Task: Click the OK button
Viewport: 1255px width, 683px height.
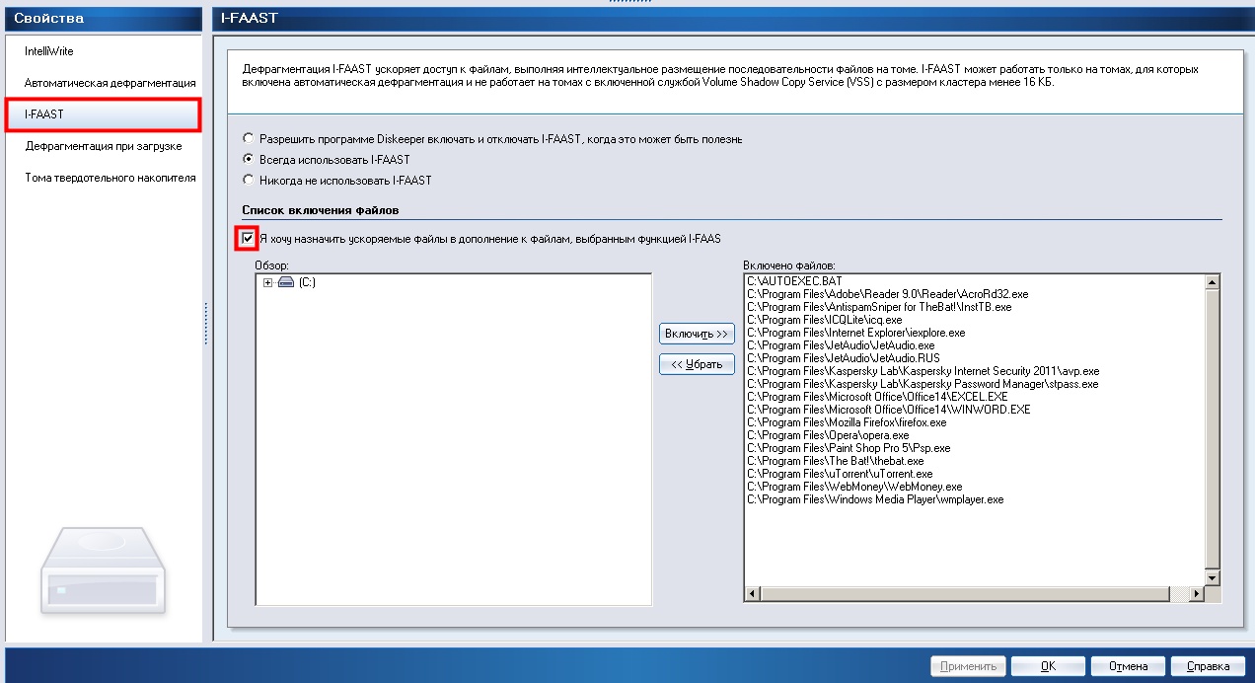Action: (x=1048, y=666)
